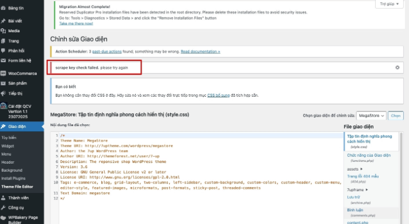Click the Form liên hệ envelope icon
Image resolution: width=409 pixels, height=224 pixels.
pyautogui.click(x=3, y=60)
